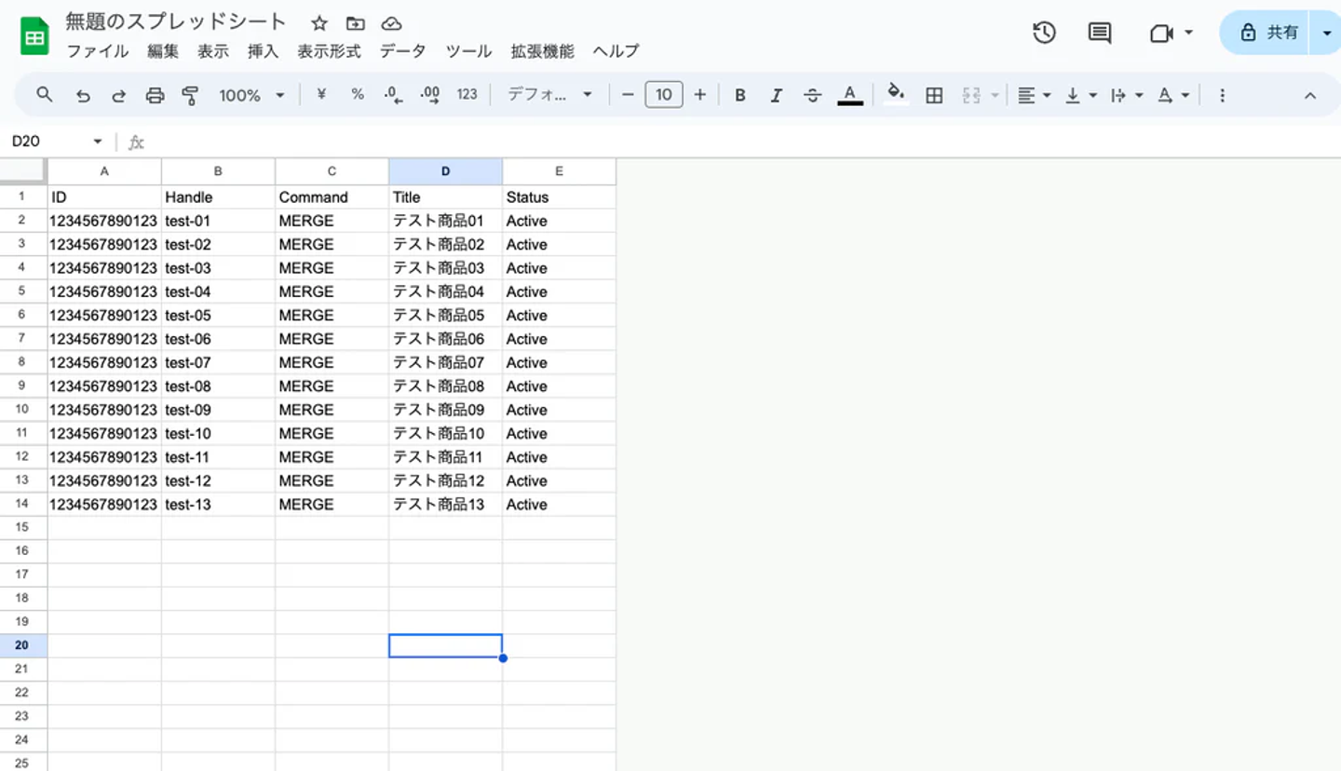Image resolution: width=1341 pixels, height=771 pixels.
Task: Click the borders grid icon
Action: click(934, 95)
